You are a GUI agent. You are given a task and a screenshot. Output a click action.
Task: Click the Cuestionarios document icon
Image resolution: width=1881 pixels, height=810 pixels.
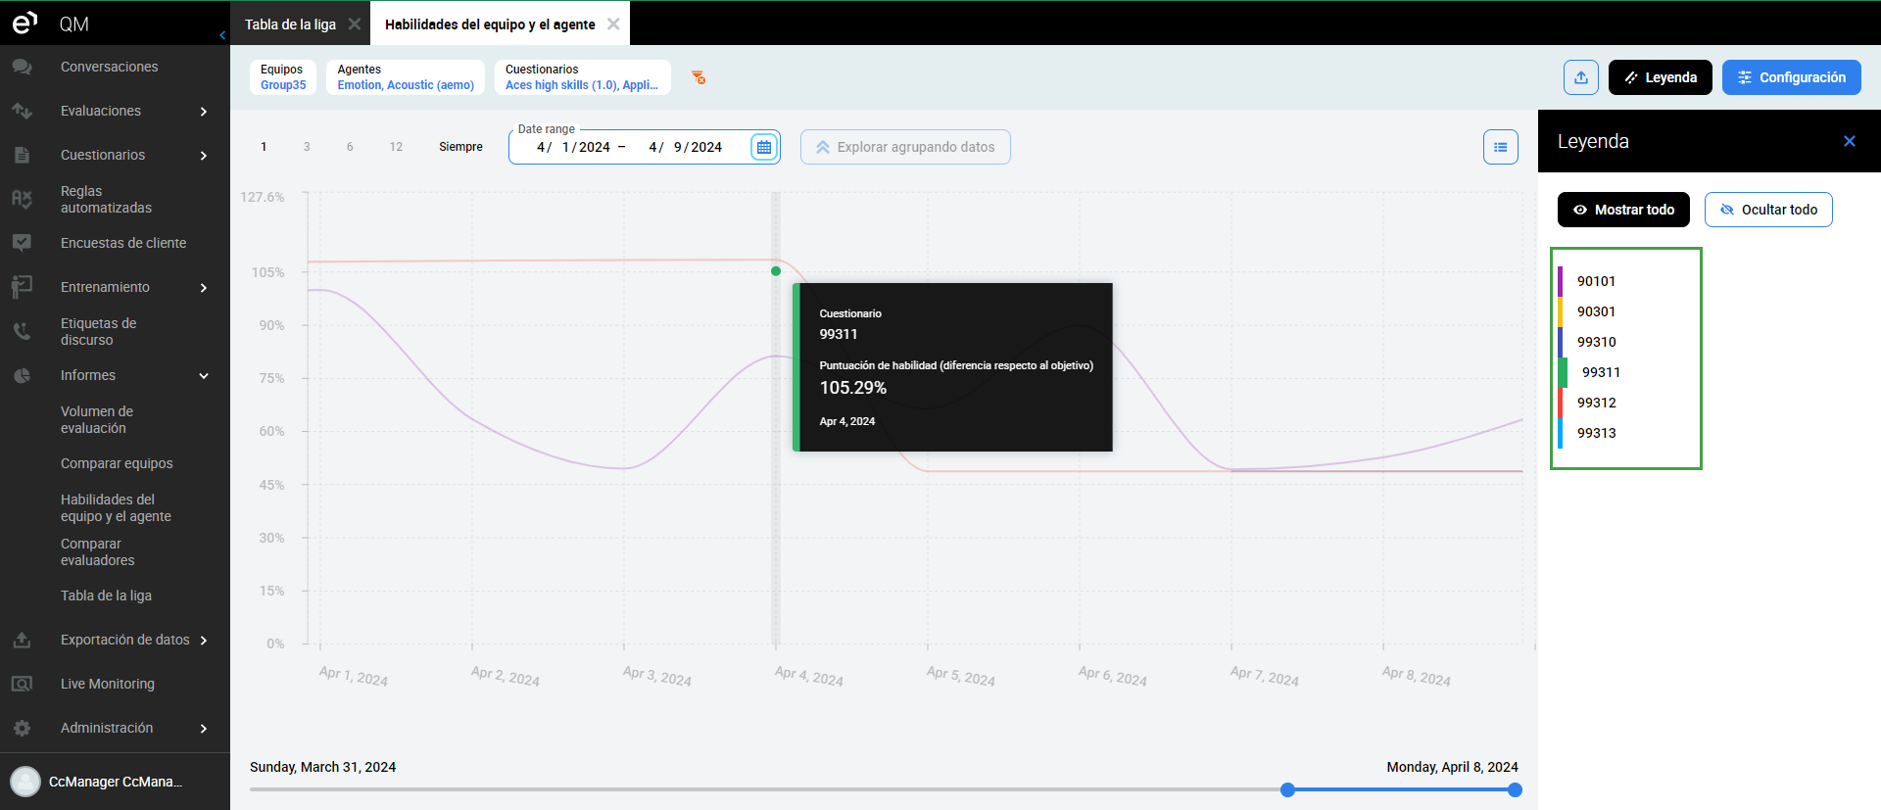22,155
